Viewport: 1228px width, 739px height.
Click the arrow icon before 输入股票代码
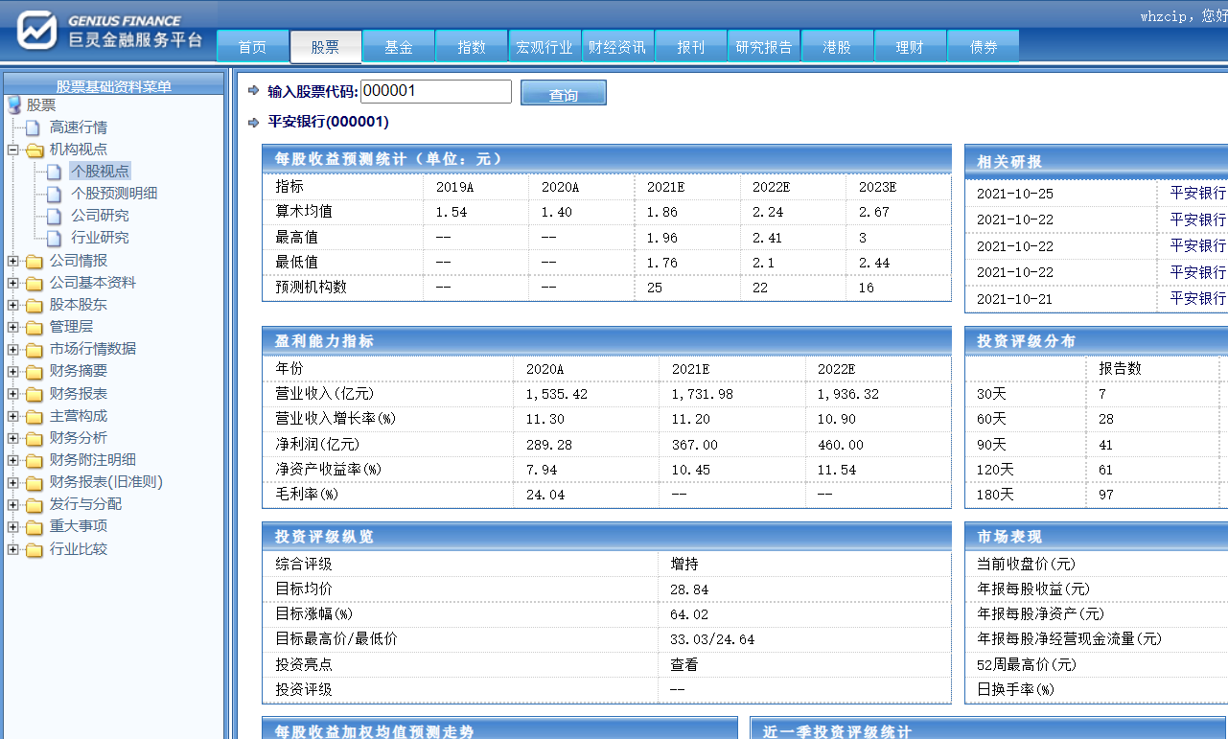(x=253, y=91)
